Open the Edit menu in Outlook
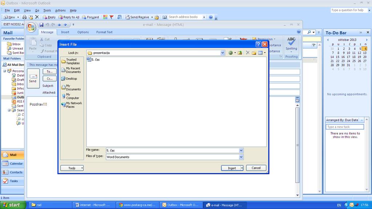The height and width of the screenshot is (209, 372). [17, 11]
